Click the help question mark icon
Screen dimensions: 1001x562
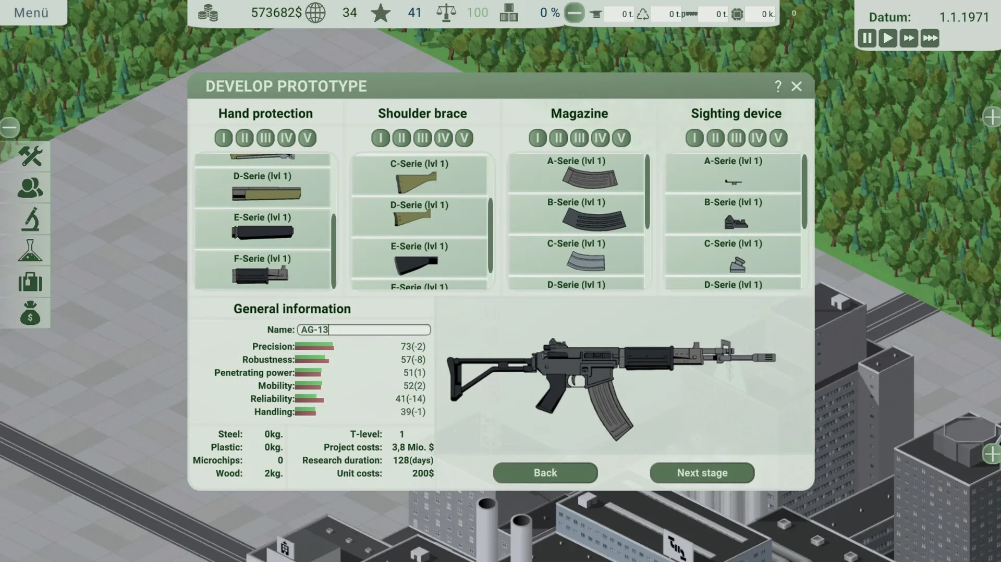click(778, 87)
